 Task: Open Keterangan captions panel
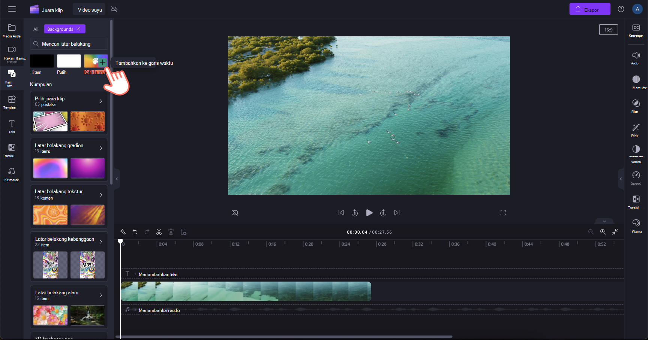click(x=636, y=30)
